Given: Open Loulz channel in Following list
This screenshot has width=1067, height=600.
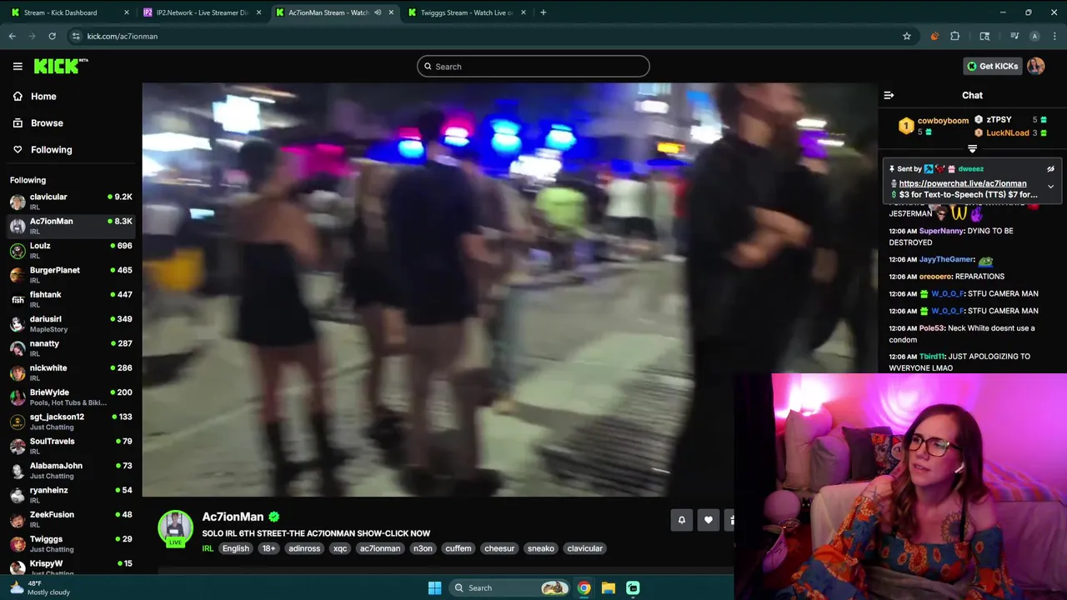Looking at the screenshot, I should [71, 250].
